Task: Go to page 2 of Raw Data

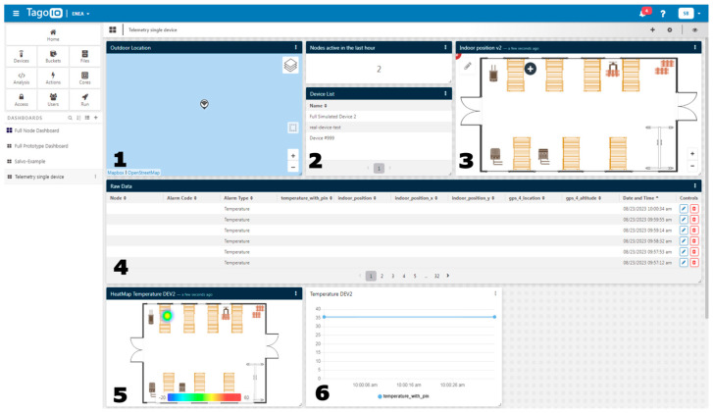Action: point(382,276)
